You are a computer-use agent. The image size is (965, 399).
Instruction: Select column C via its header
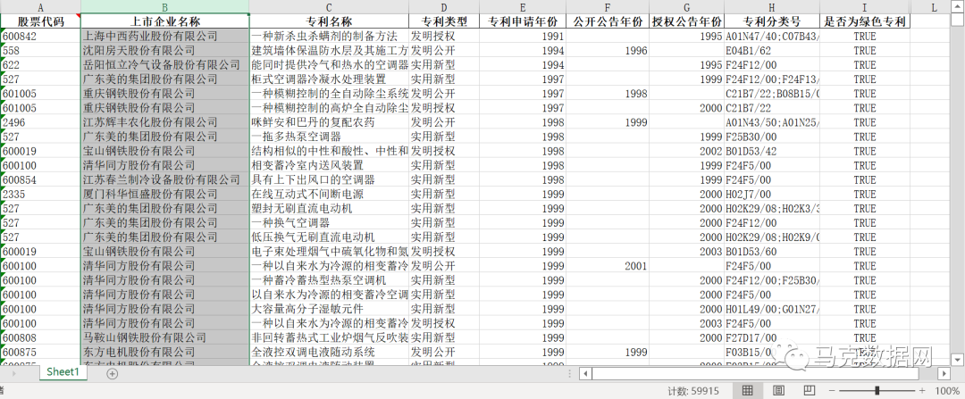pos(329,7)
